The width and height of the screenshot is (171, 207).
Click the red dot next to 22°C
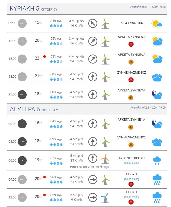pyautogui.click(x=45, y=57)
